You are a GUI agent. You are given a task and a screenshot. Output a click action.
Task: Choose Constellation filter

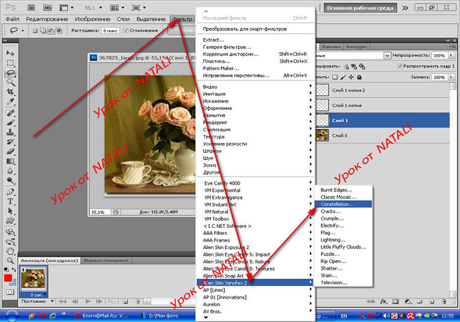(343, 204)
